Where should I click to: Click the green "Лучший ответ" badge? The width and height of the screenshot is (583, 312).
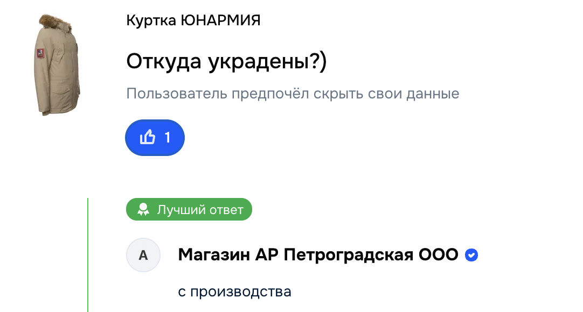(189, 210)
